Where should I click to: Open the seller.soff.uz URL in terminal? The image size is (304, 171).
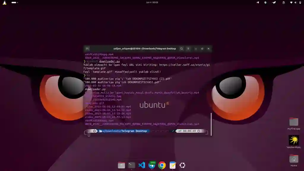pos(147,66)
